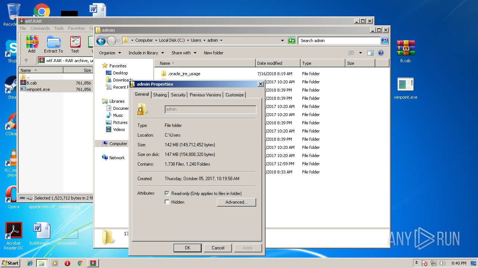The height and width of the screenshot is (268, 478).
Task: Click WinRAR taskbar icon
Action: point(93,263)
